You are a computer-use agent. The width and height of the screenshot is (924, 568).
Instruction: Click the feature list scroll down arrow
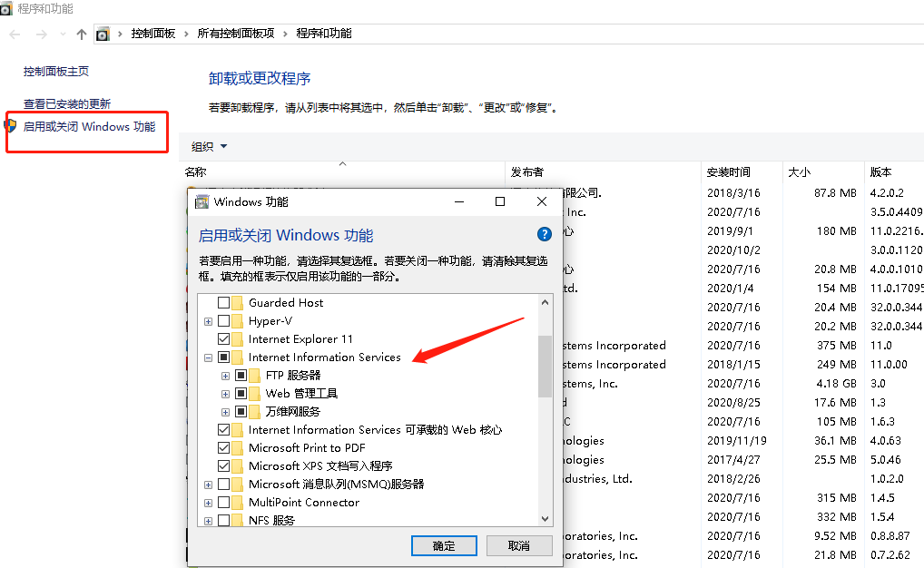click(x=545, y=518)
